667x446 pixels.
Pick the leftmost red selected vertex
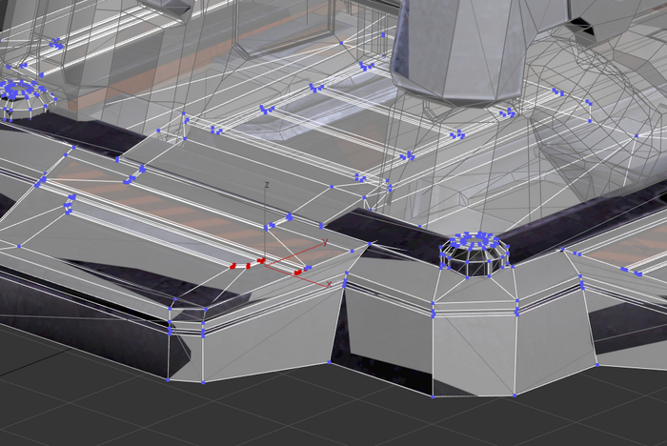pyautogui.click(x=232, y=267)
